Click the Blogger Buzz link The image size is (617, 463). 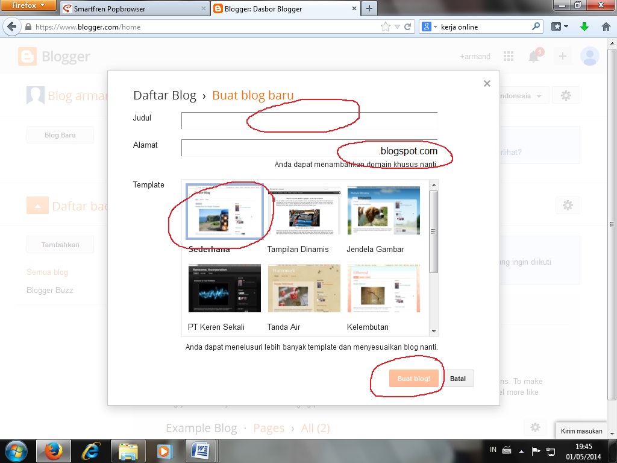tap(49, 290)
